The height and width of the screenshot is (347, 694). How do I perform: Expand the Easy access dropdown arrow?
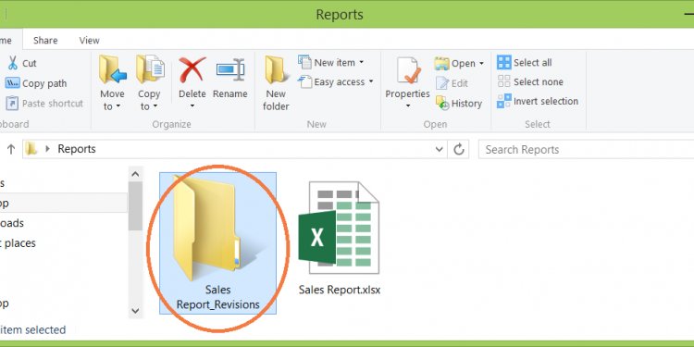coord(371,81)
